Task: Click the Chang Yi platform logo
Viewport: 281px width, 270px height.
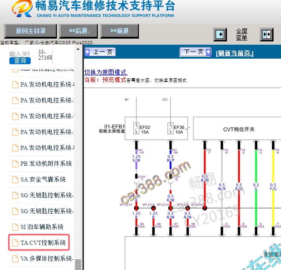Action: pos(22,8)
